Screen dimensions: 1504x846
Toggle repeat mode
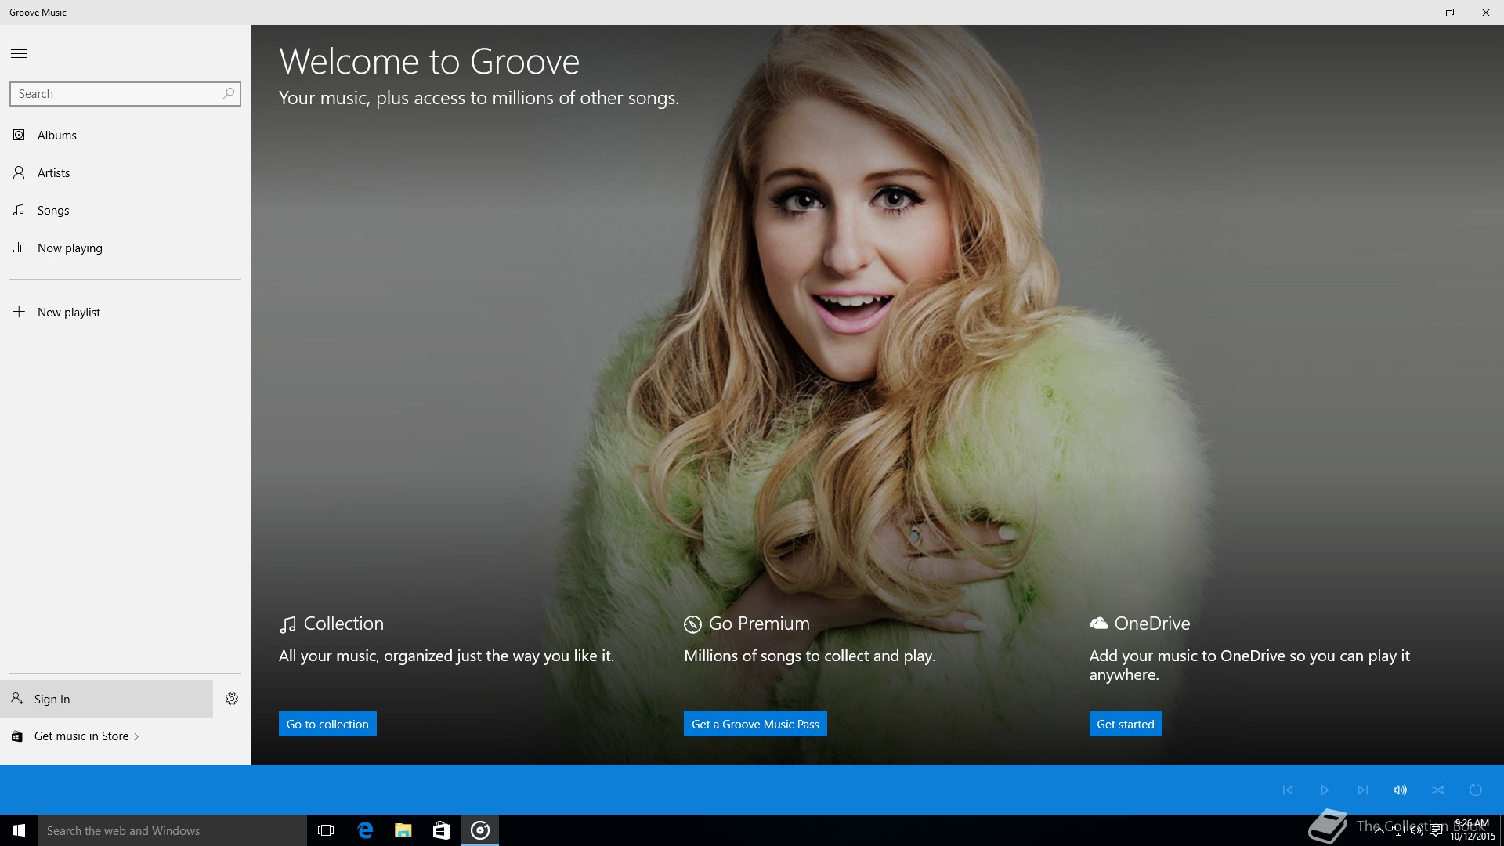[1476, 790]
